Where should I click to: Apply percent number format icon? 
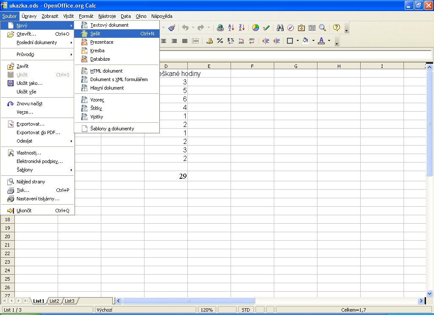(220, 41)
